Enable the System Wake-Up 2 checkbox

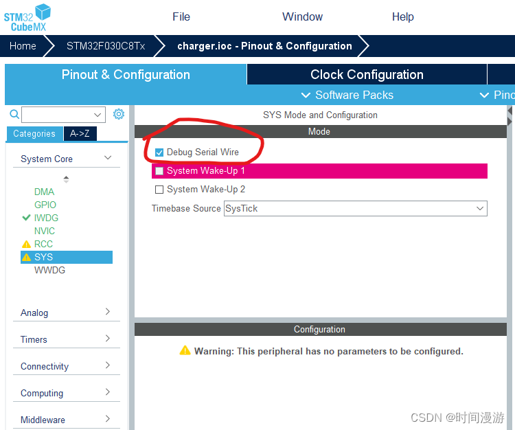click(x=159, y=190)
